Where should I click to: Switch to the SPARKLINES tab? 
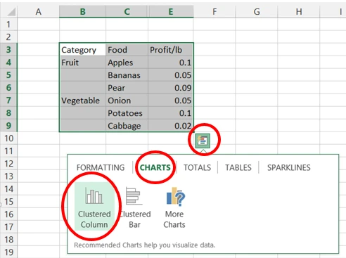[x=289, y=167]
